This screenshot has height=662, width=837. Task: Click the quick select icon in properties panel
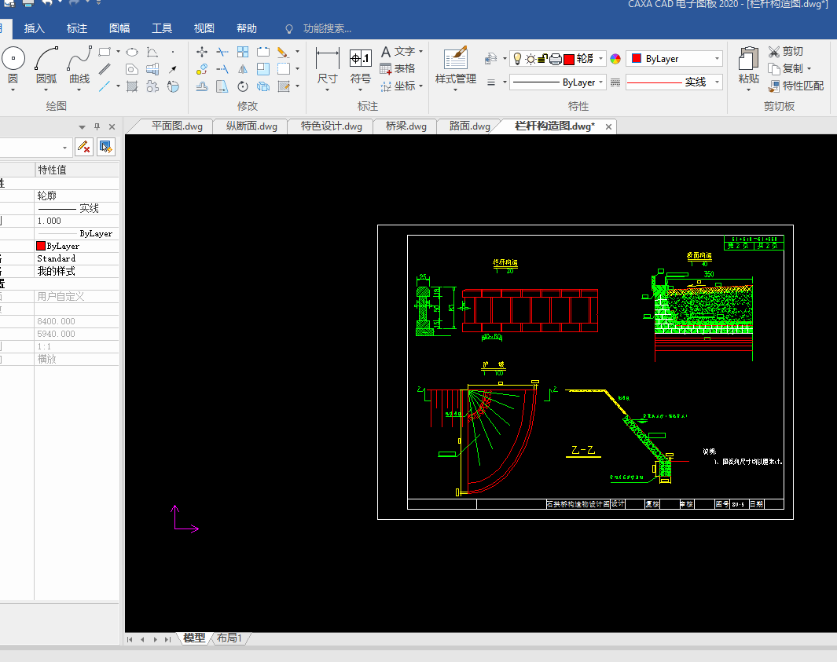pos(106,147)
